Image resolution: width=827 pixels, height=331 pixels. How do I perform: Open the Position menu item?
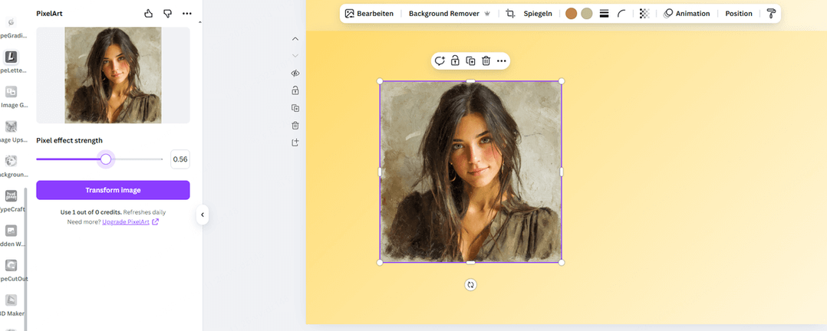(738, 14)
